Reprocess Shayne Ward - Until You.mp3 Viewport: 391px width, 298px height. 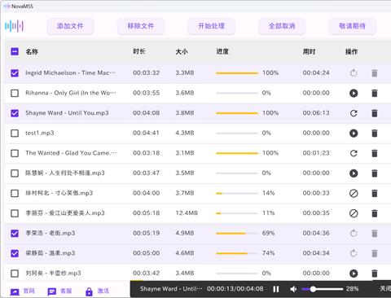[354, 113]
